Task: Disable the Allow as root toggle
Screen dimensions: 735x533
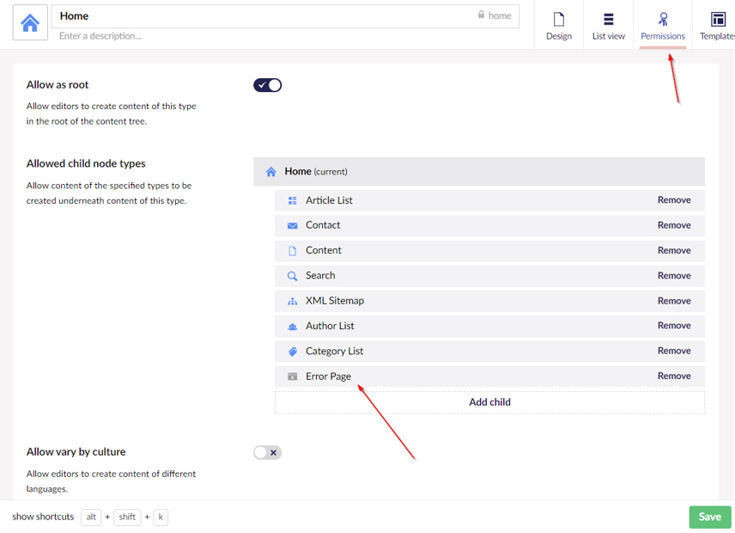Action: click(x=267, y=85)
